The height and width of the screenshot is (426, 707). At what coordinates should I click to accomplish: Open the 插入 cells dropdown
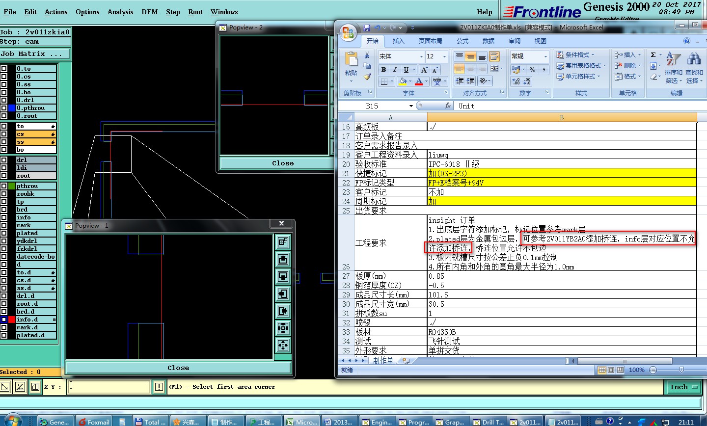point(627,54)
